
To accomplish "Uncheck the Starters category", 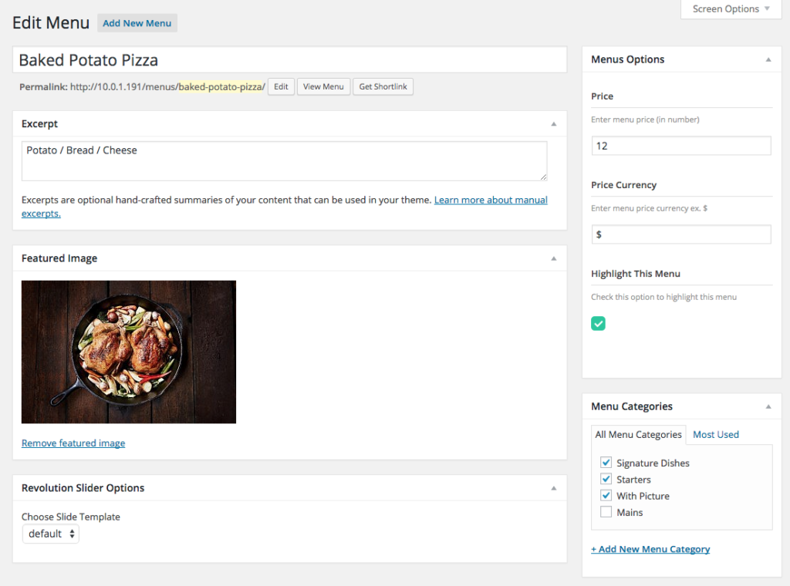I will (606, 480).
